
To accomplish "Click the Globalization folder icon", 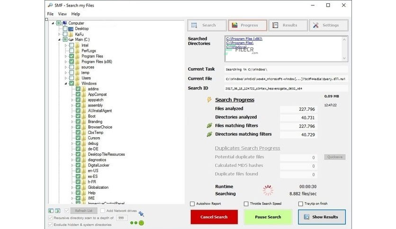I will [x=84, y=187].
